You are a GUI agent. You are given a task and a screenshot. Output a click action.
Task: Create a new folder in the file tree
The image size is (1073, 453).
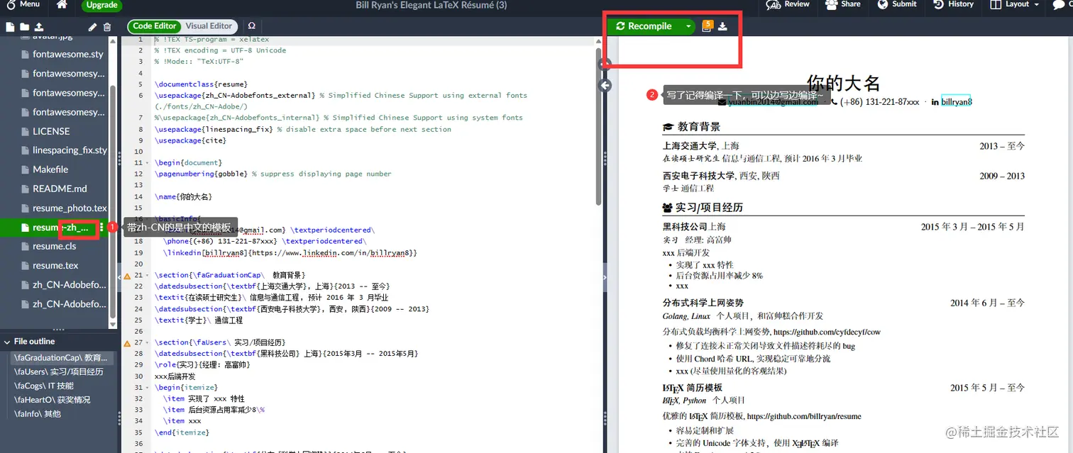point(24,27)
